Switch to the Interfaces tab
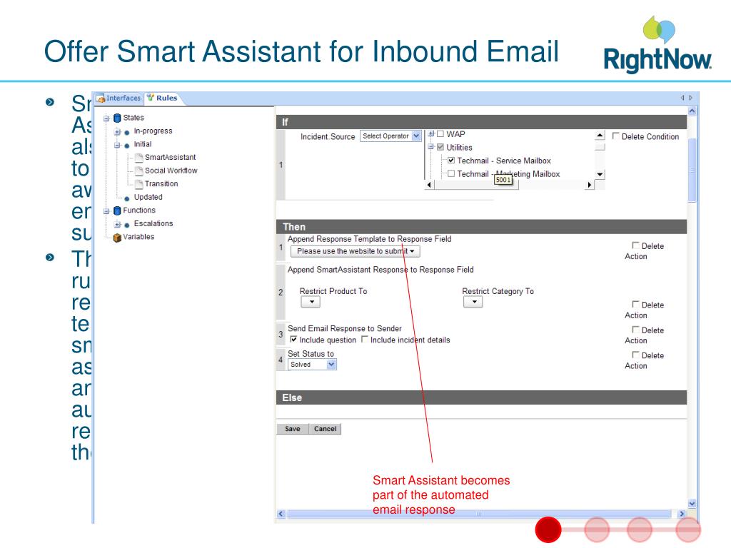731x548 pixels. coord(119,98)
